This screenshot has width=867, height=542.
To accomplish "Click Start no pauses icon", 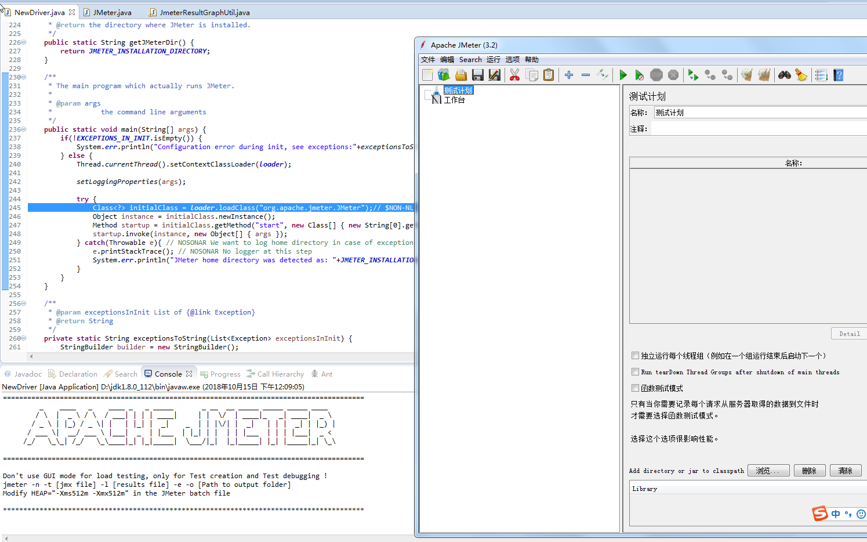I will 639,75.
